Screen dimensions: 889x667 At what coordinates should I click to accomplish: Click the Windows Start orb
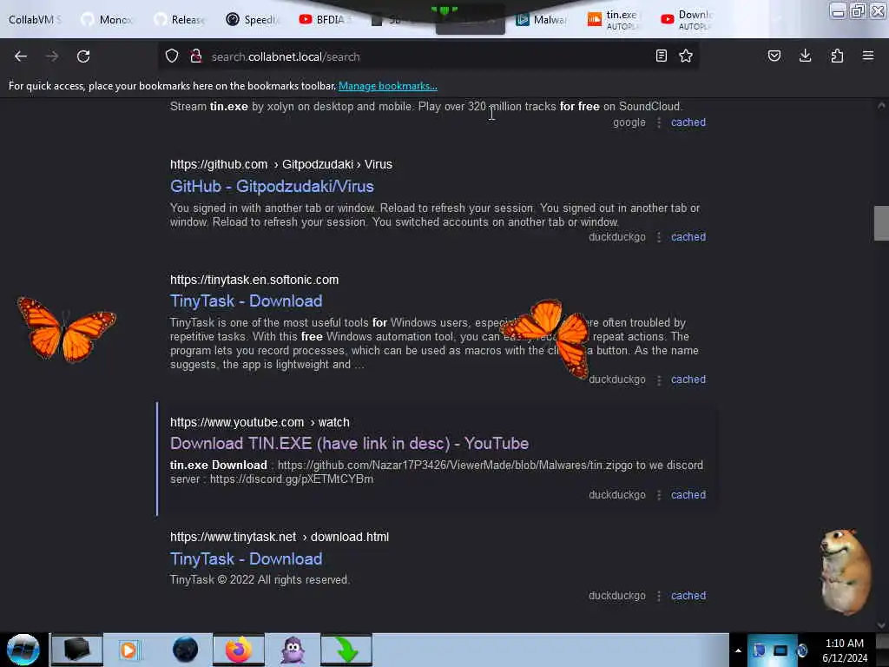(x=23, y=650)
